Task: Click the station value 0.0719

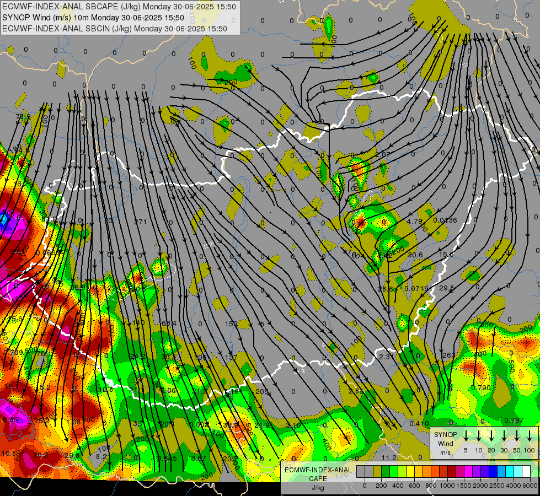Action: (x=416, y=288)
